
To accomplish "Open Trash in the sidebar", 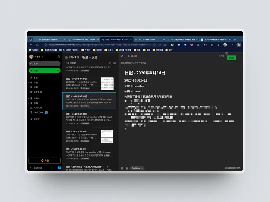I will 35,119.
